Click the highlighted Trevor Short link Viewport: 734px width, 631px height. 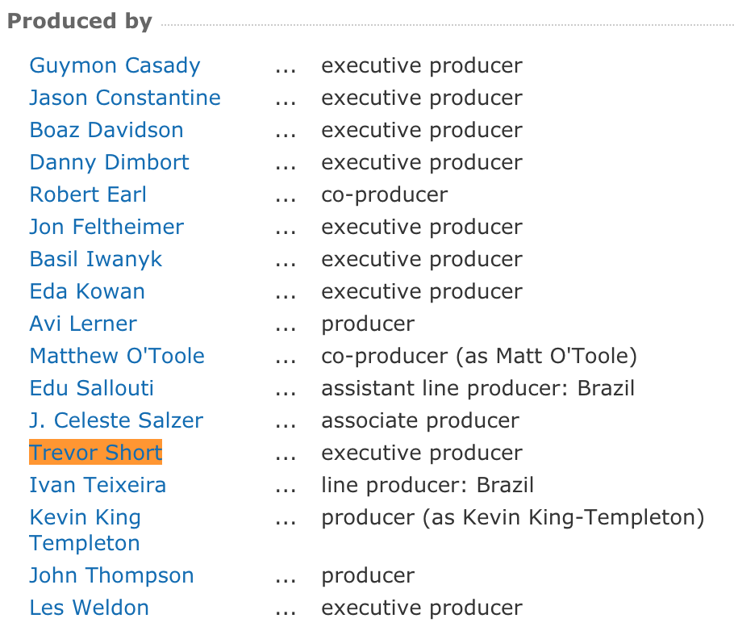(x=96, y=453)
